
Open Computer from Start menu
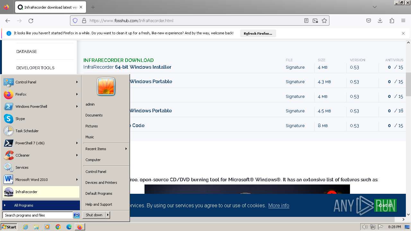click(106, 160)
